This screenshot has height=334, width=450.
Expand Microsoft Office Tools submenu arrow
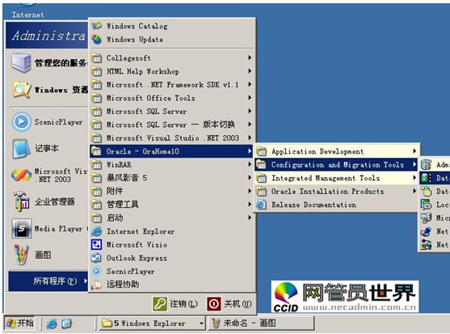coord(250,98)
